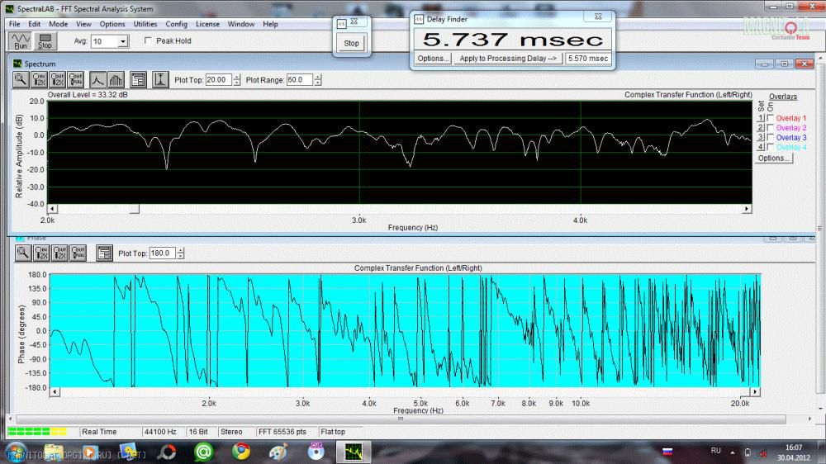Screen dimensions: 826x464
Task: Open Overlays Options button
Action: (x=773, y=158)
